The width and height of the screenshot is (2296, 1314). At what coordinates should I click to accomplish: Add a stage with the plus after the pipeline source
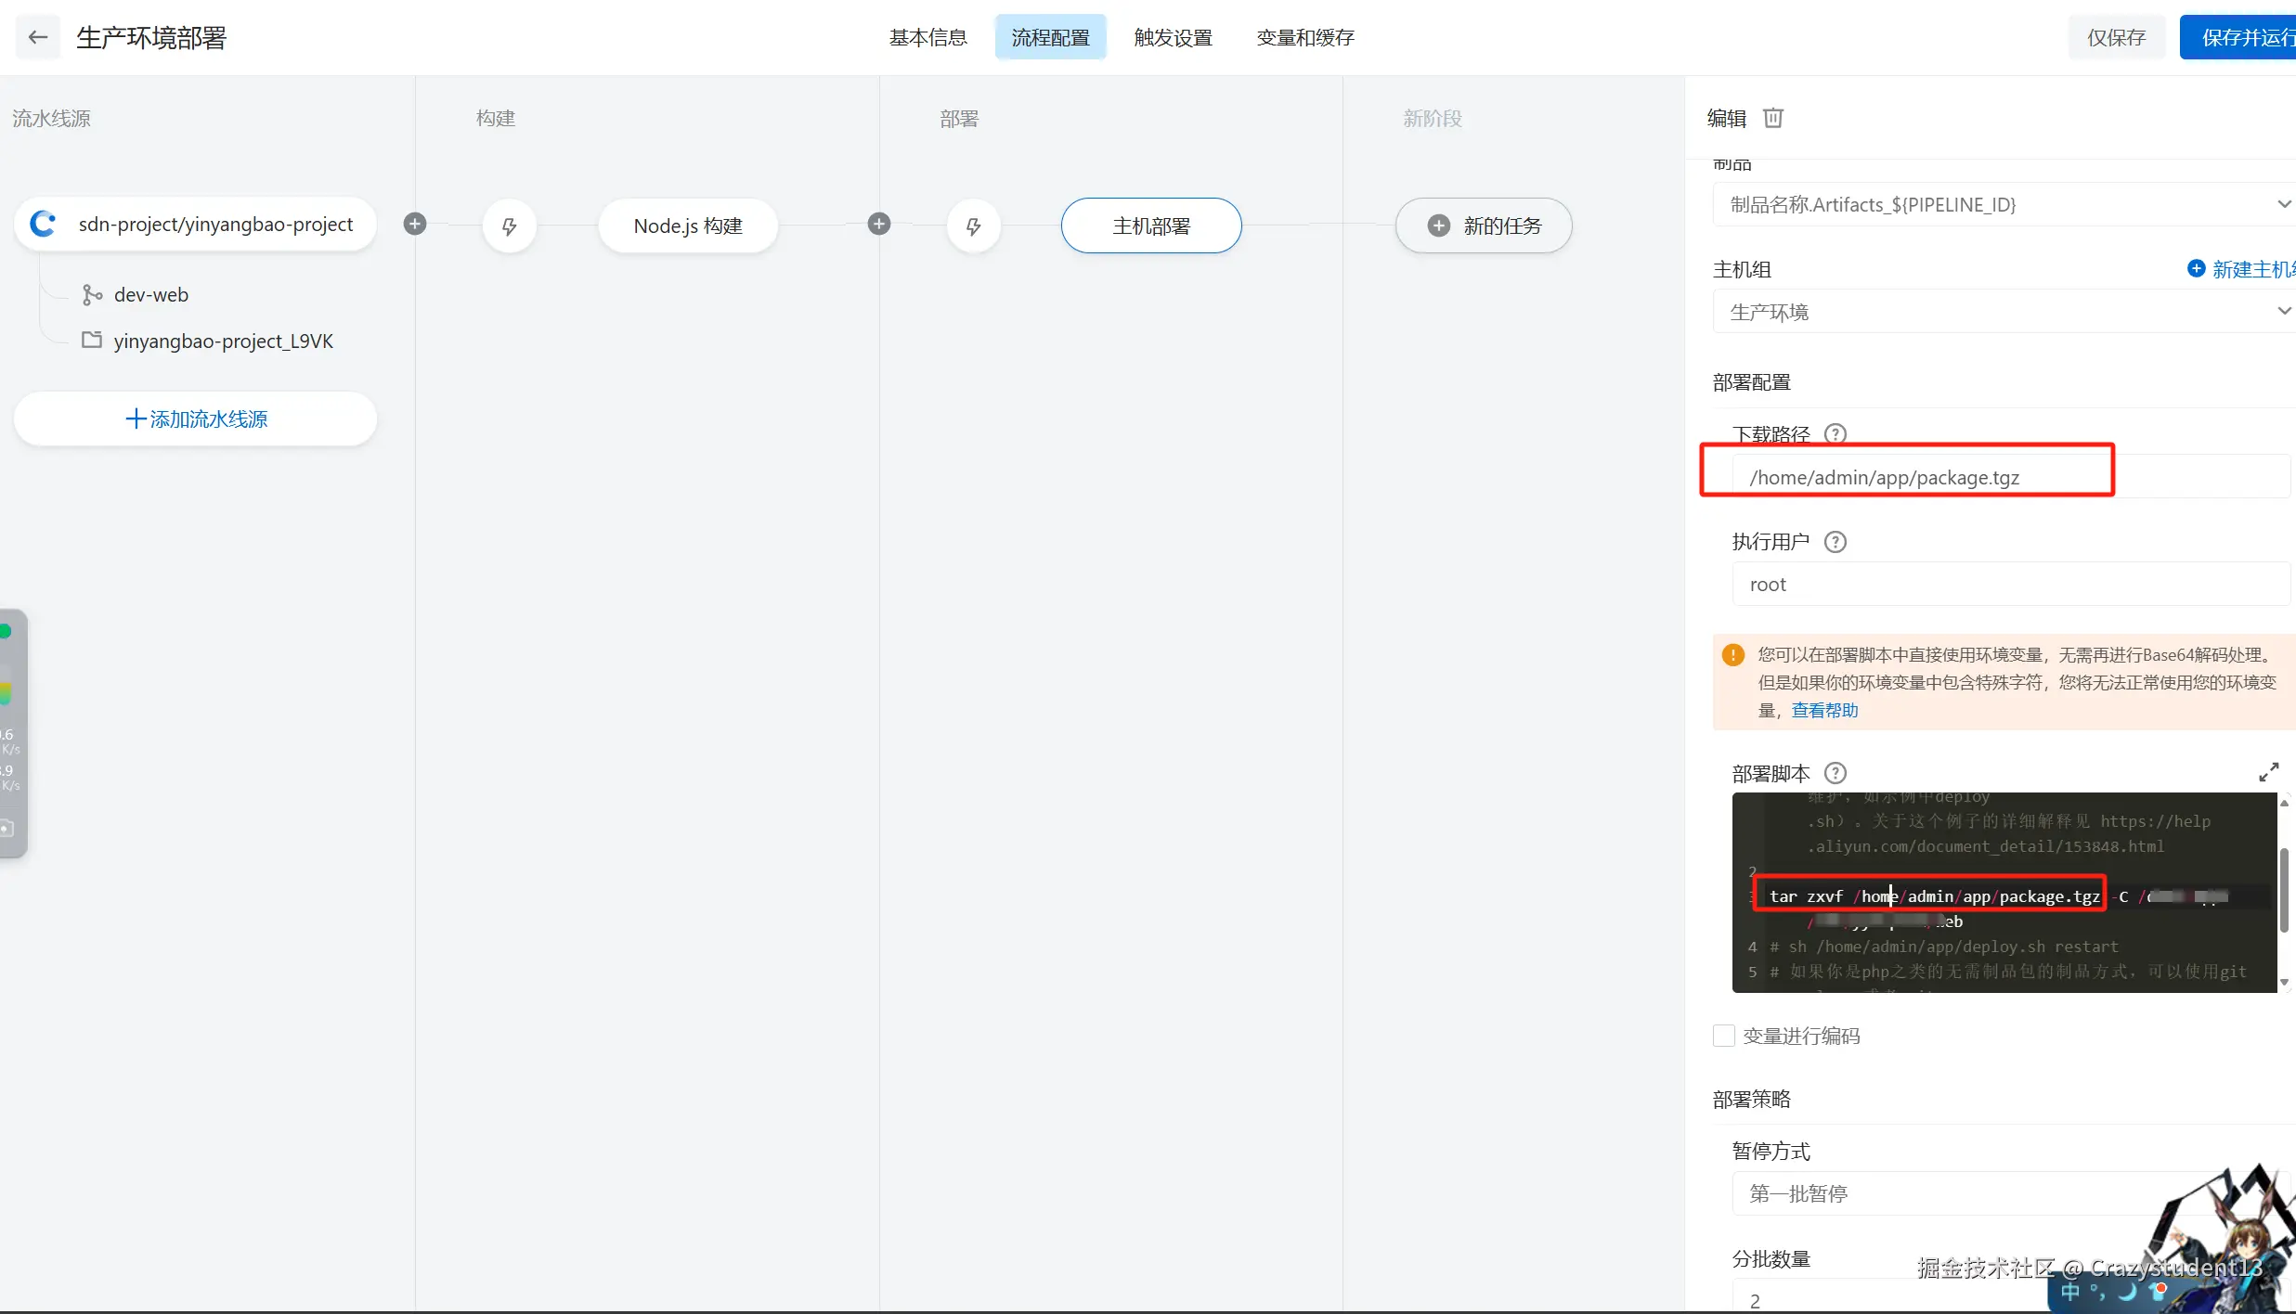(x=415, y=224)
